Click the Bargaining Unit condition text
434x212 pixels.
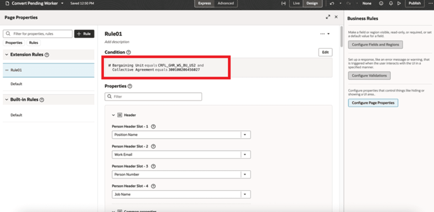click(x=128, y=65)
